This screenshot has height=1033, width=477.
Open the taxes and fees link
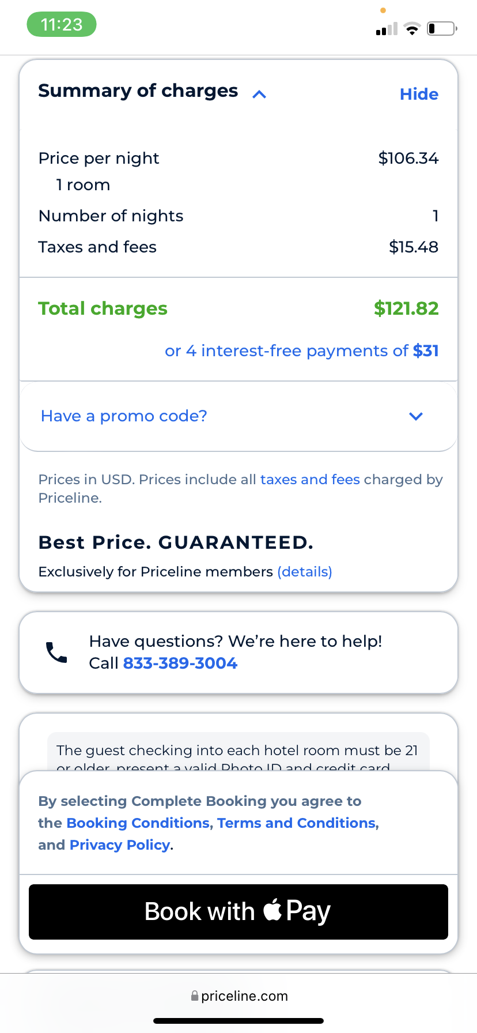click(x=310, y=480)
